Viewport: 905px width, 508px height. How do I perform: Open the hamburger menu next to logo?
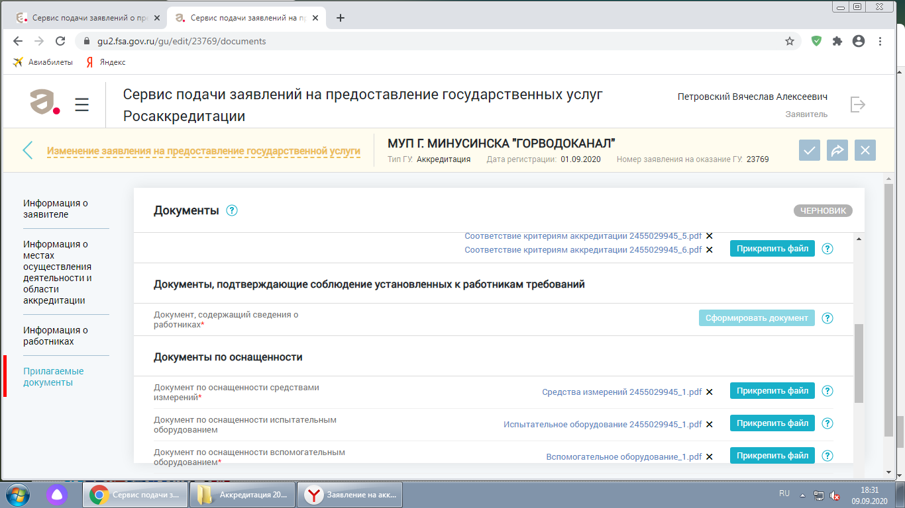81,105
